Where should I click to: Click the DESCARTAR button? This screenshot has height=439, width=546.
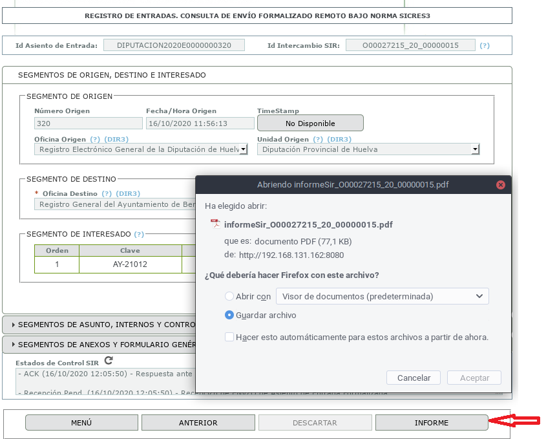(315, 422)
